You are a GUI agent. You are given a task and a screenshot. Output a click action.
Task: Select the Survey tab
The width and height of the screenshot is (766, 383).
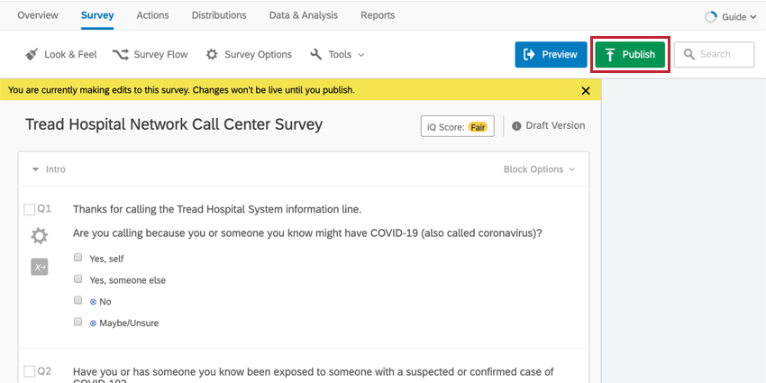(97, 15)
